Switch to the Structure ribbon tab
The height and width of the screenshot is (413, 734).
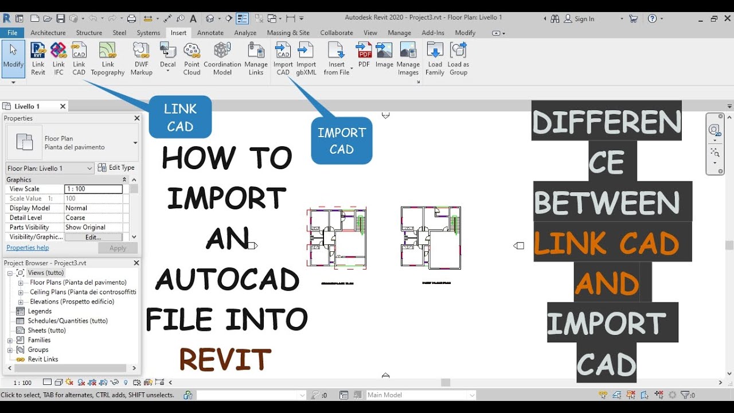(89, 33)
